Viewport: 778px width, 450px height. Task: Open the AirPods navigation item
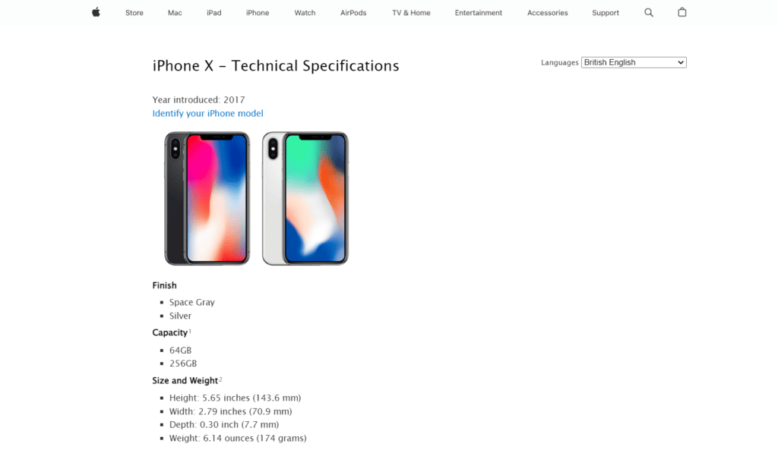pos(353,12)
